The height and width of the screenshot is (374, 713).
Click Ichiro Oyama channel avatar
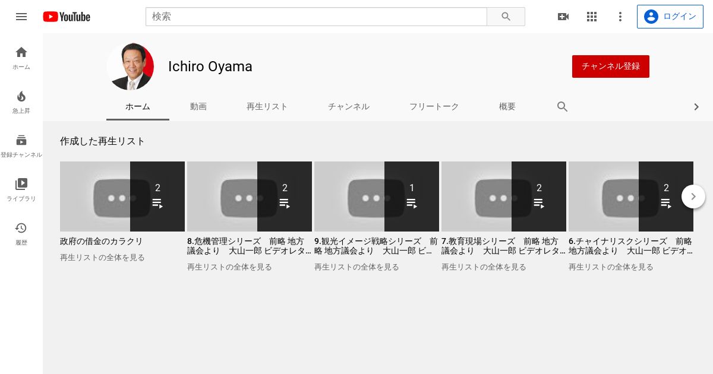click(x=130, y=66)
